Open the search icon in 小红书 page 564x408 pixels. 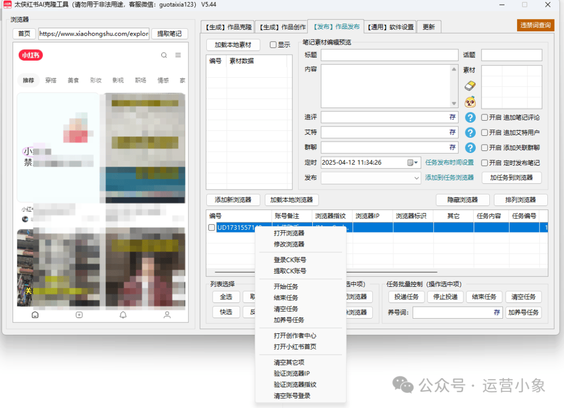coord(164,55)
